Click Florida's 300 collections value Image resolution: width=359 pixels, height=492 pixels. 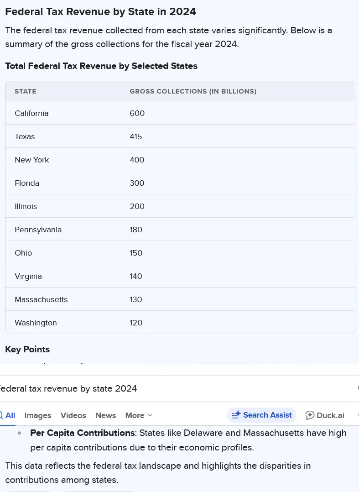(137, 183)
